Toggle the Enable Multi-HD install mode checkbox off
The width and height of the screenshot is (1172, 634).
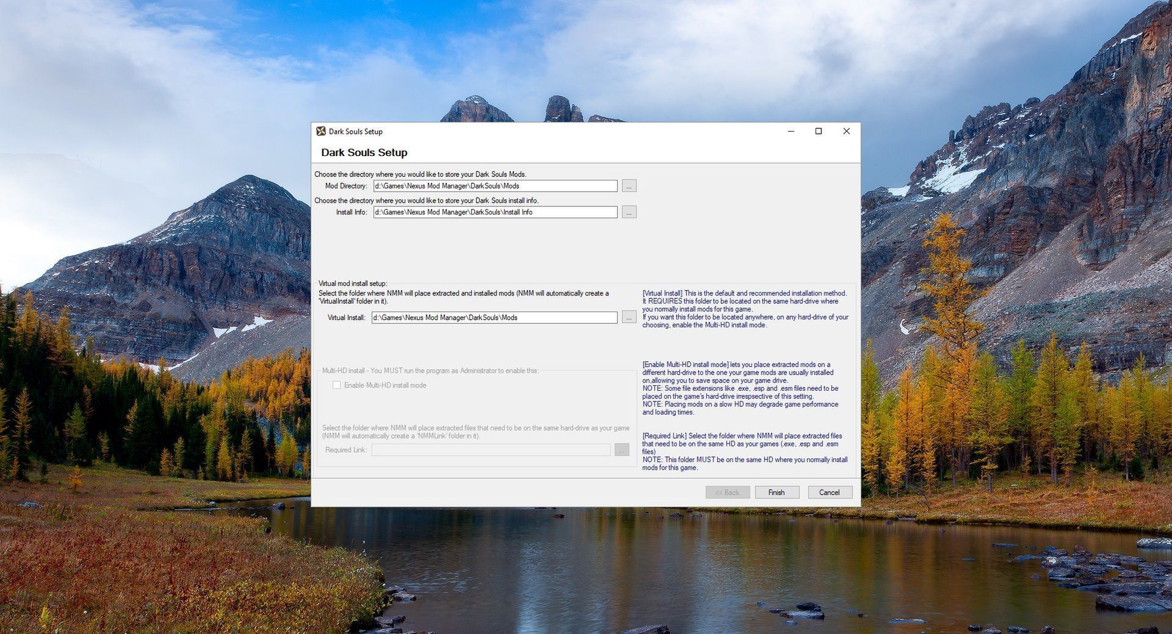click(336, 385)
